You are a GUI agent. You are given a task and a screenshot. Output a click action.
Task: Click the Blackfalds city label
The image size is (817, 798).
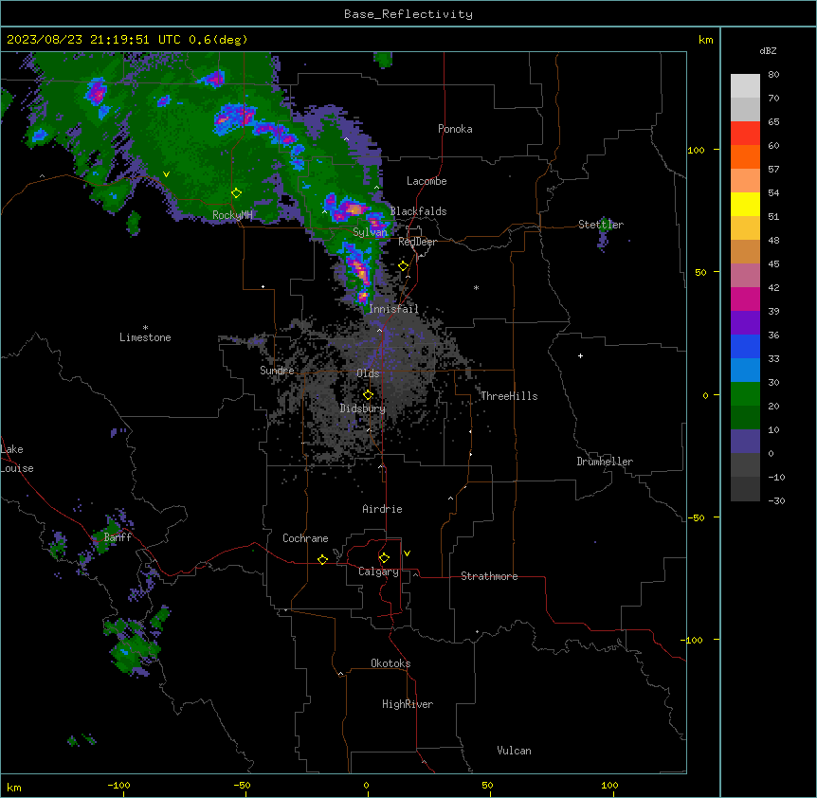click(x=418, y=211)
